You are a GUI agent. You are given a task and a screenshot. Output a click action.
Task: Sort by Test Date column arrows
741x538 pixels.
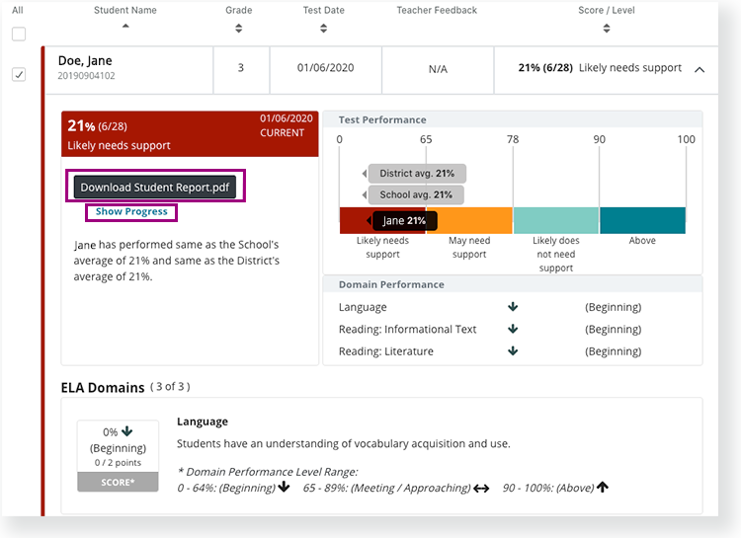[323, 29]
